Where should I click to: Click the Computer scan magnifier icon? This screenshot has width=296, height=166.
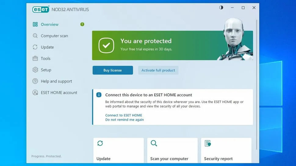point(35,36)
